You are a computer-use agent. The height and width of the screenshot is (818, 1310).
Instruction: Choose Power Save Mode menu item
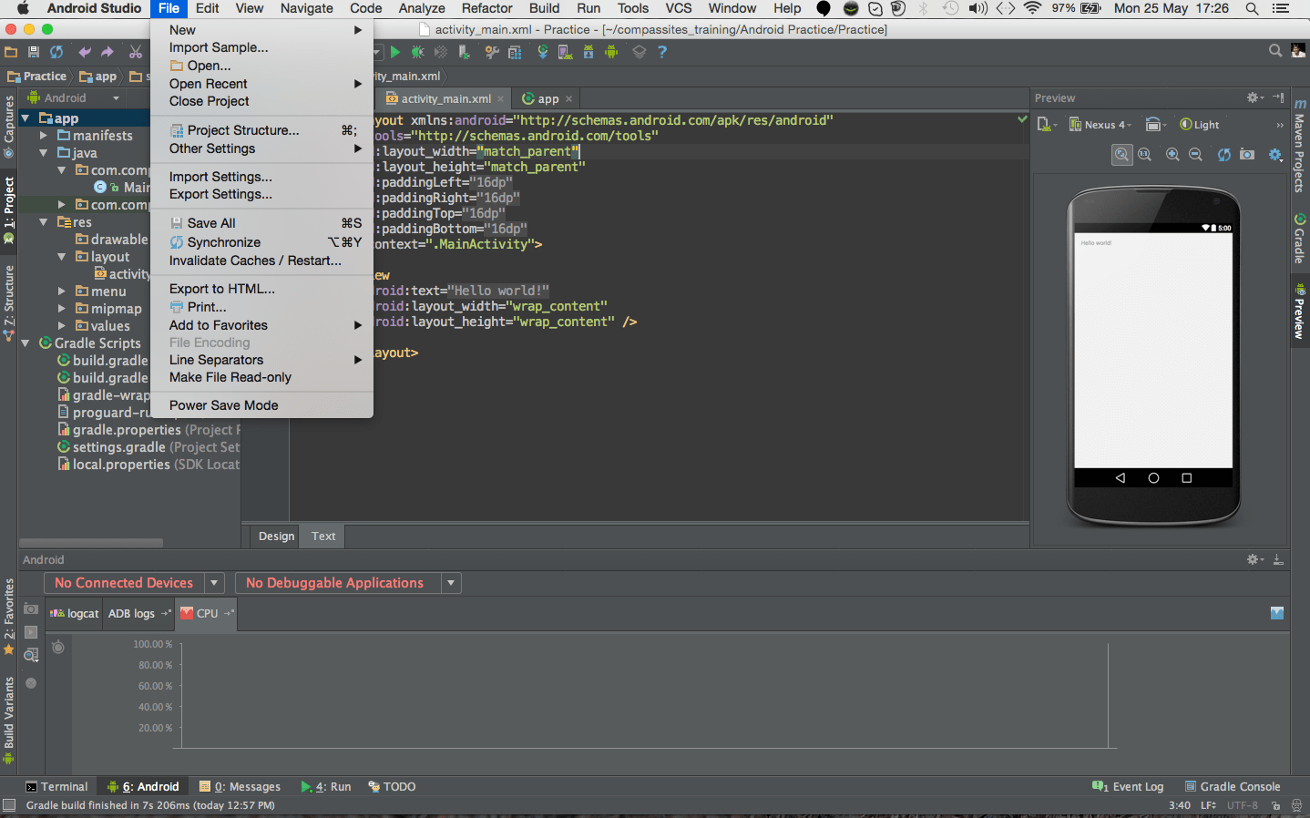(261, 405)
